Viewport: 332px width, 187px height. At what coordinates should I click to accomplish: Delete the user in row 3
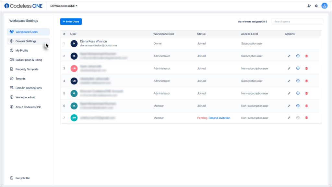point(306,69)
